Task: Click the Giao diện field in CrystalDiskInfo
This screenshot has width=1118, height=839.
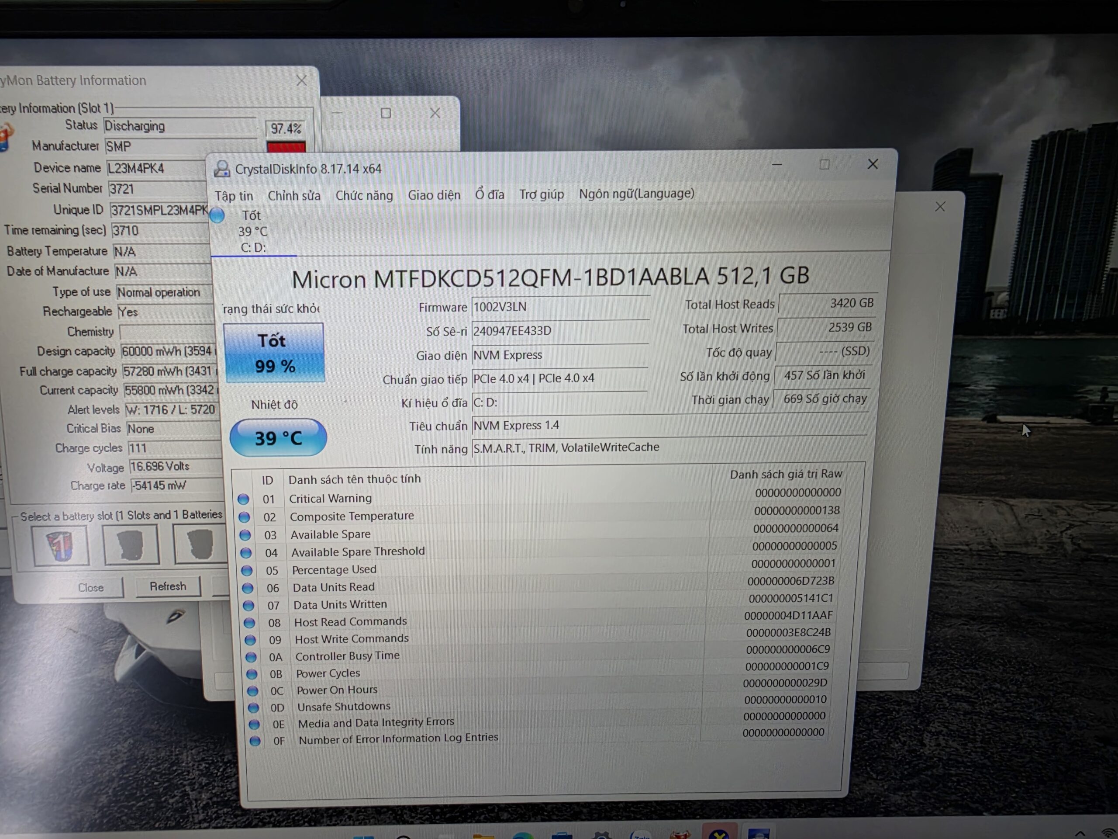Action: (x=559, y=355)
